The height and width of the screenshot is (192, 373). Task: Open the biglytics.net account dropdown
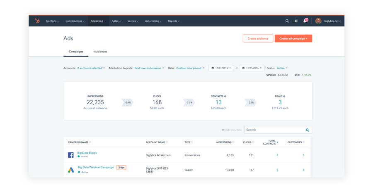pyautogui.click(x=332, y=21)
